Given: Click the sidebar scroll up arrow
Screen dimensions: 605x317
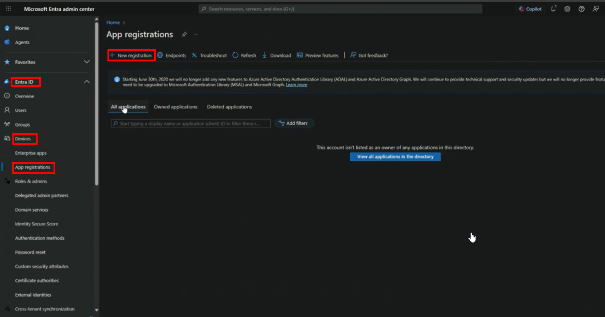Looking at the screenshot, I should pos(96,19).
